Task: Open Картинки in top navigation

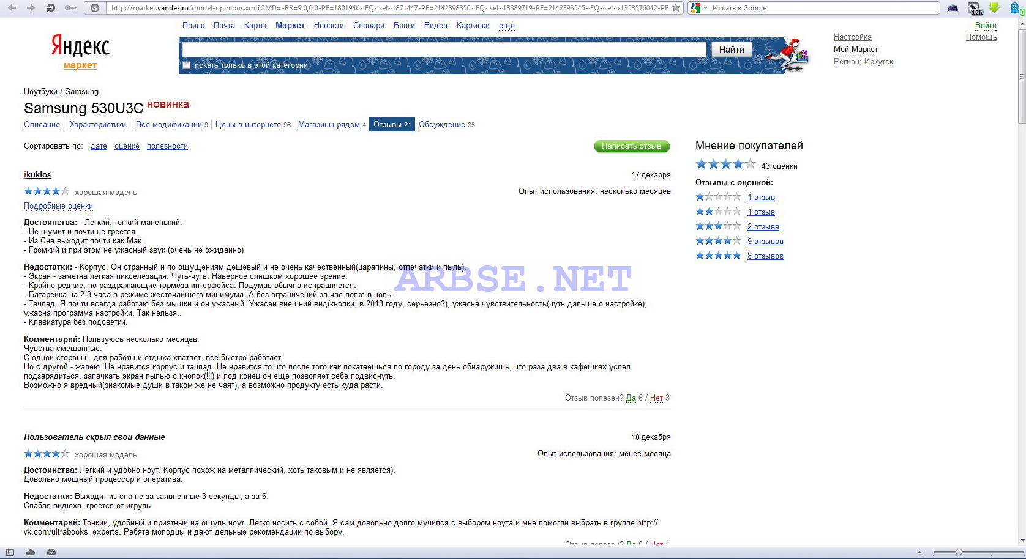Action: click(473, 26)
